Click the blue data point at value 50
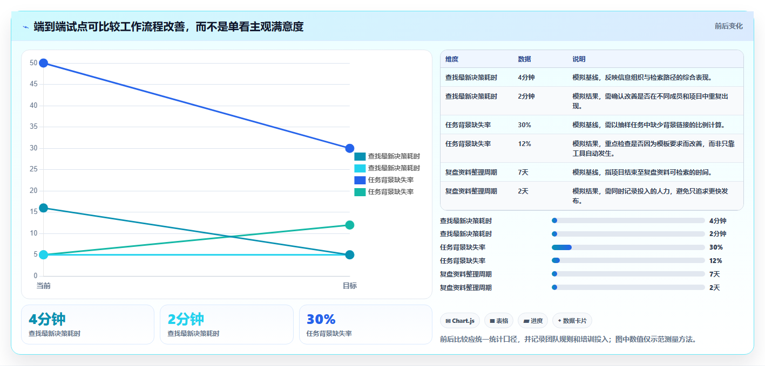Image resolution: width=765 pixels, height=366 pixels. click(x=43, y=63)
